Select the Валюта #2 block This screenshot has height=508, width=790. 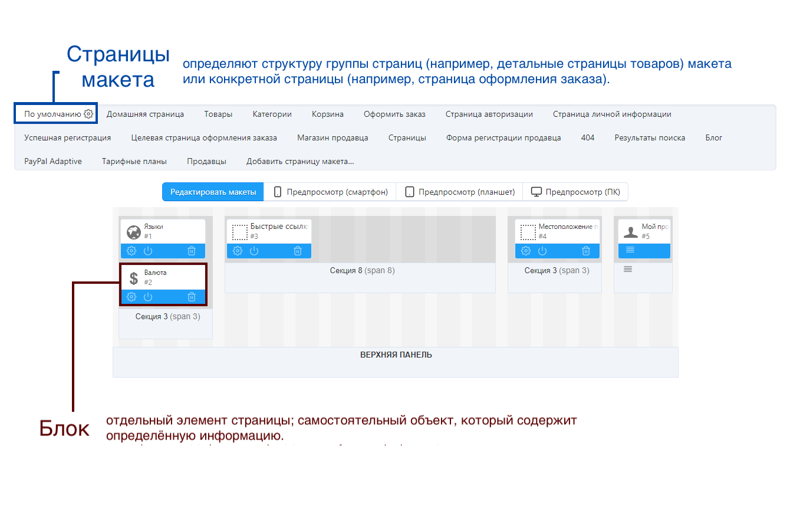pyautogui.click(x=163, y=277)
